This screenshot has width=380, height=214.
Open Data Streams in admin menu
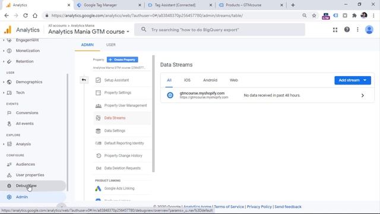pos(122,118)
